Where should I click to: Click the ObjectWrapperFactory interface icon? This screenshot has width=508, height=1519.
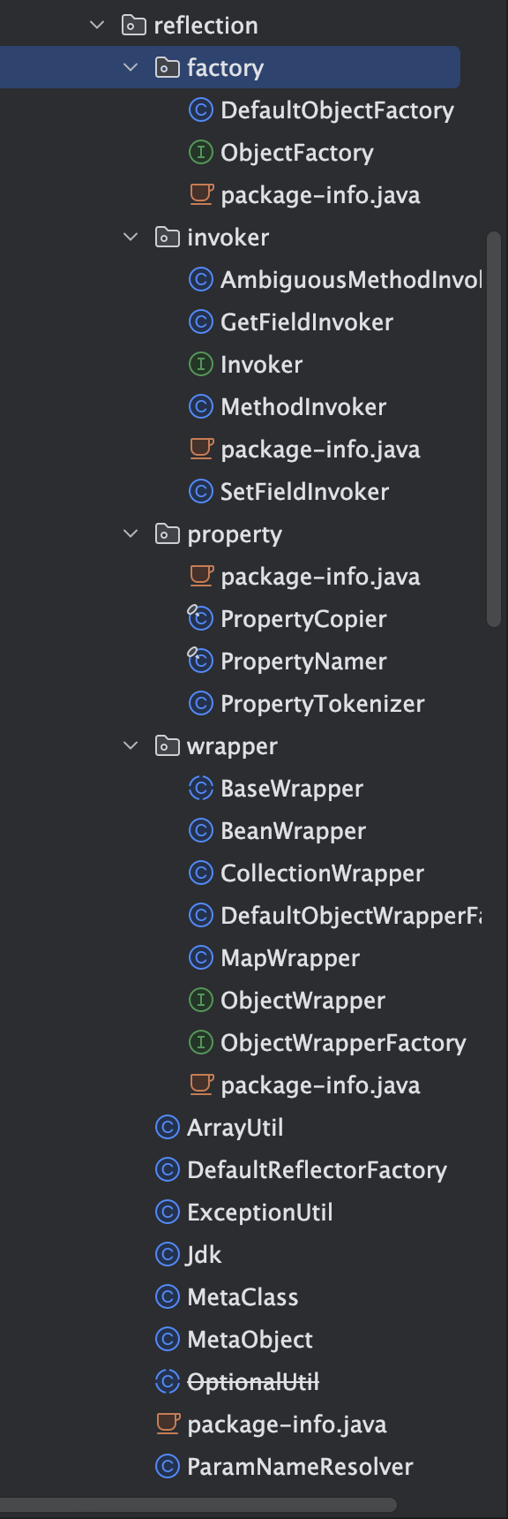tap(201, 1043)
